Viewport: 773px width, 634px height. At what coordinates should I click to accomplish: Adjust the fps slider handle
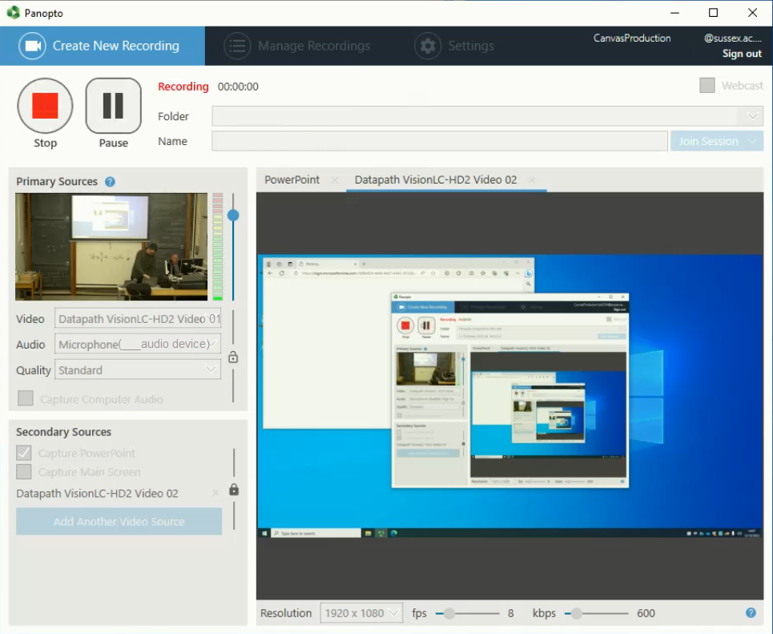(x=449, y=613)
